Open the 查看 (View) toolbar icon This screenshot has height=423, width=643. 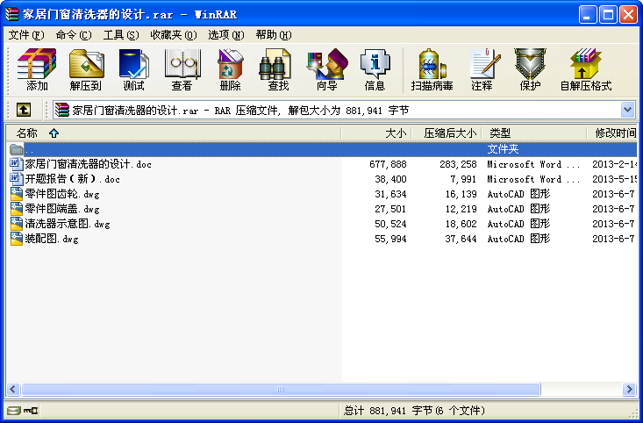(182, 69)
